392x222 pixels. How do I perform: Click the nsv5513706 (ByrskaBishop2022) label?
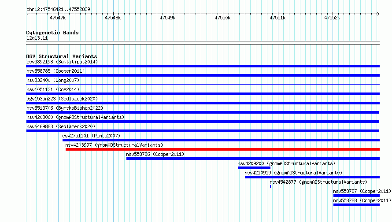click(65, 108)
